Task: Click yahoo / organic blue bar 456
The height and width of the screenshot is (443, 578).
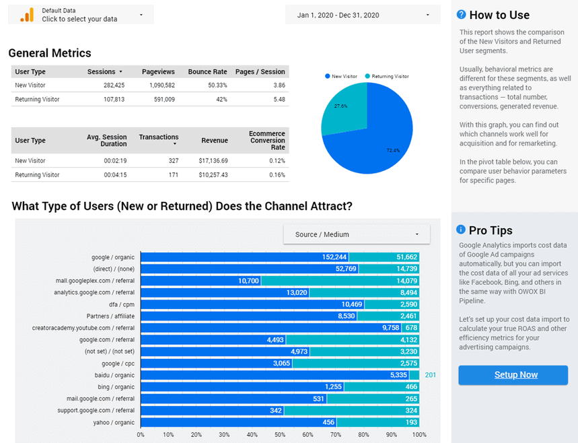Action: pyautogui.click(x=238, y=422)
